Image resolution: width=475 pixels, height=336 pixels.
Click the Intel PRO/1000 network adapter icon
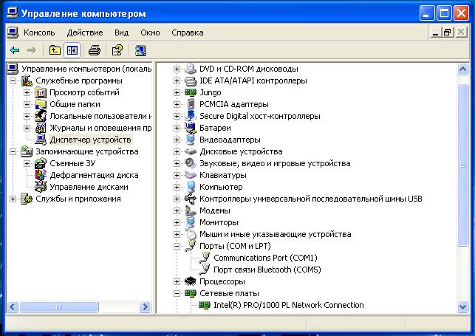(x=205, y=305)
